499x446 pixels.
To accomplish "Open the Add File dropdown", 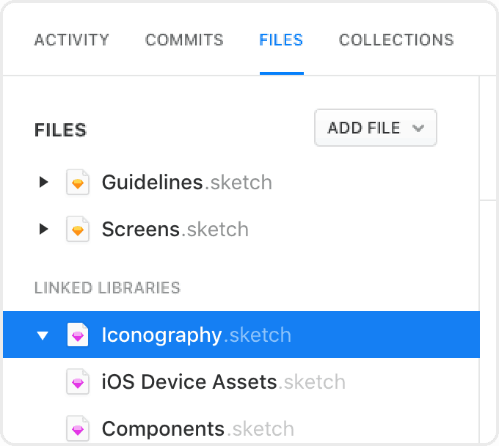I will 376,128.
